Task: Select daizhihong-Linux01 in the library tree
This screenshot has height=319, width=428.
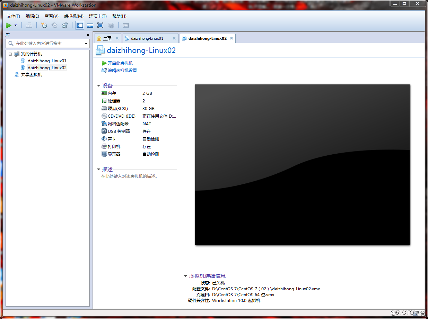Action: 47,61
